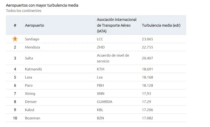Screen dimensions: 210x127
Task: Select the Katmandú row
Action: [96, 69]
